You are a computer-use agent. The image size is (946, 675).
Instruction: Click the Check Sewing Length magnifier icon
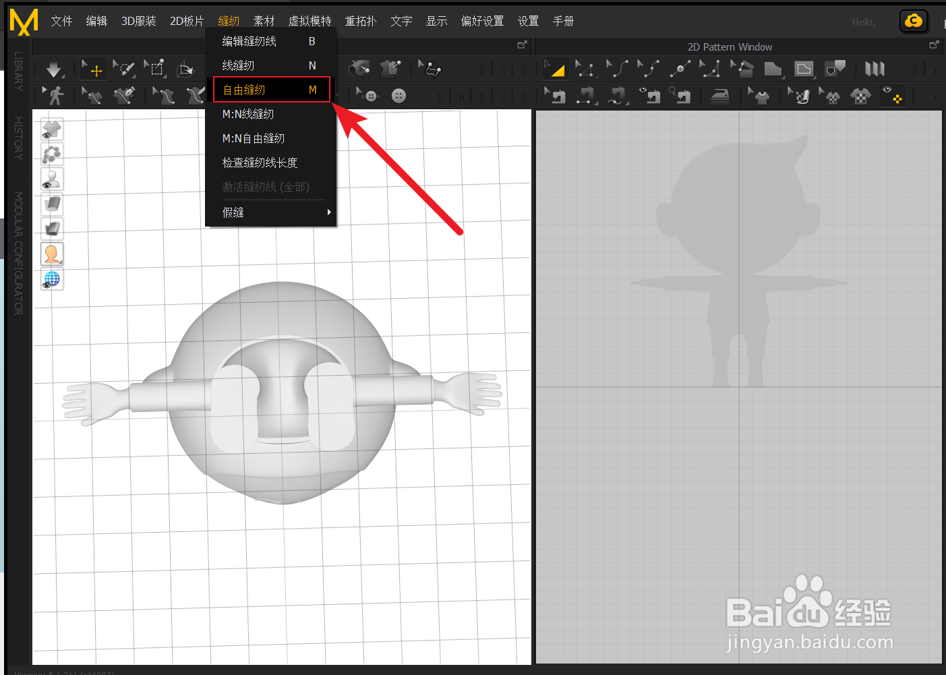(x=680, y=96)
